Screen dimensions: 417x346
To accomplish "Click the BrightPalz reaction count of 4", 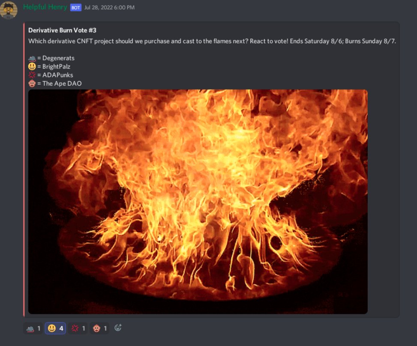I will (x=61, y=328).
